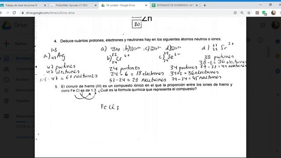This screenshot has height=158, width=281.
Task: Close the FisQuiWeb tab
Action: 96,5
